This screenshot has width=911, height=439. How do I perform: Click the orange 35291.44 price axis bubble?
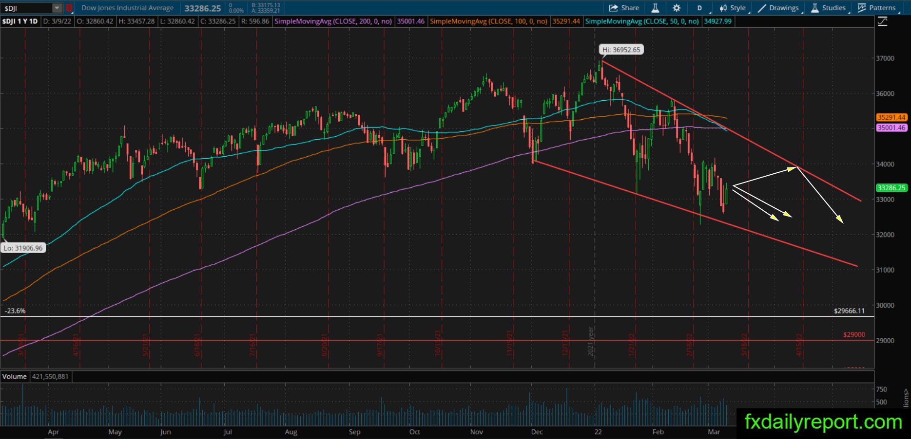click(892, 117)
